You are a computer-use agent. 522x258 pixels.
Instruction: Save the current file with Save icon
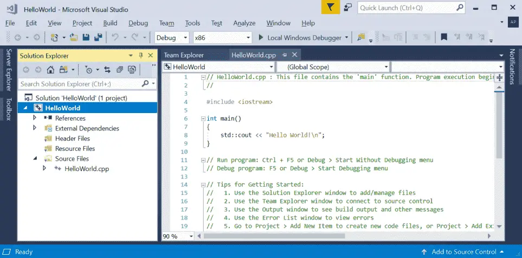[86, 37]
